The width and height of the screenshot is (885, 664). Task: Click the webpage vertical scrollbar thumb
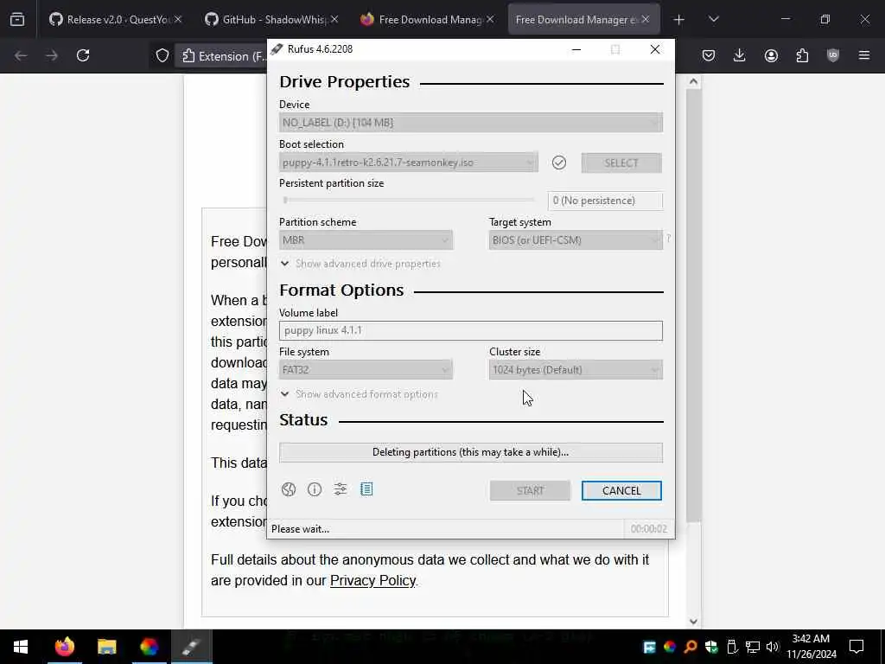pyautogui.click(x=693, y=305)
